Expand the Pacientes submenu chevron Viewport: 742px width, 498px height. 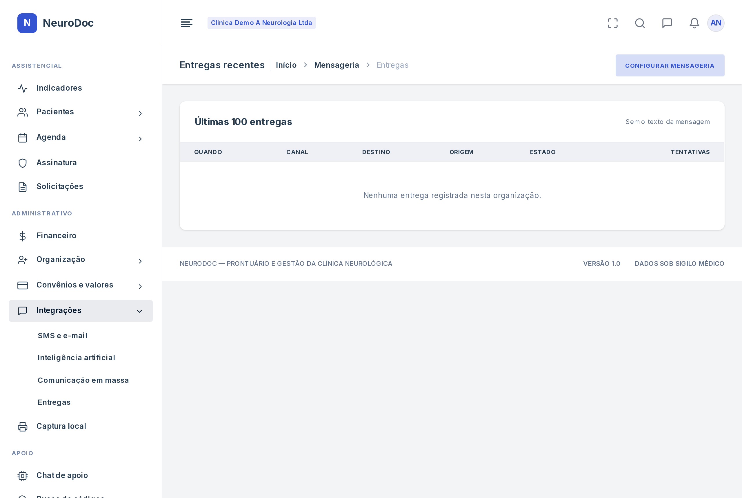coord(140,113)
